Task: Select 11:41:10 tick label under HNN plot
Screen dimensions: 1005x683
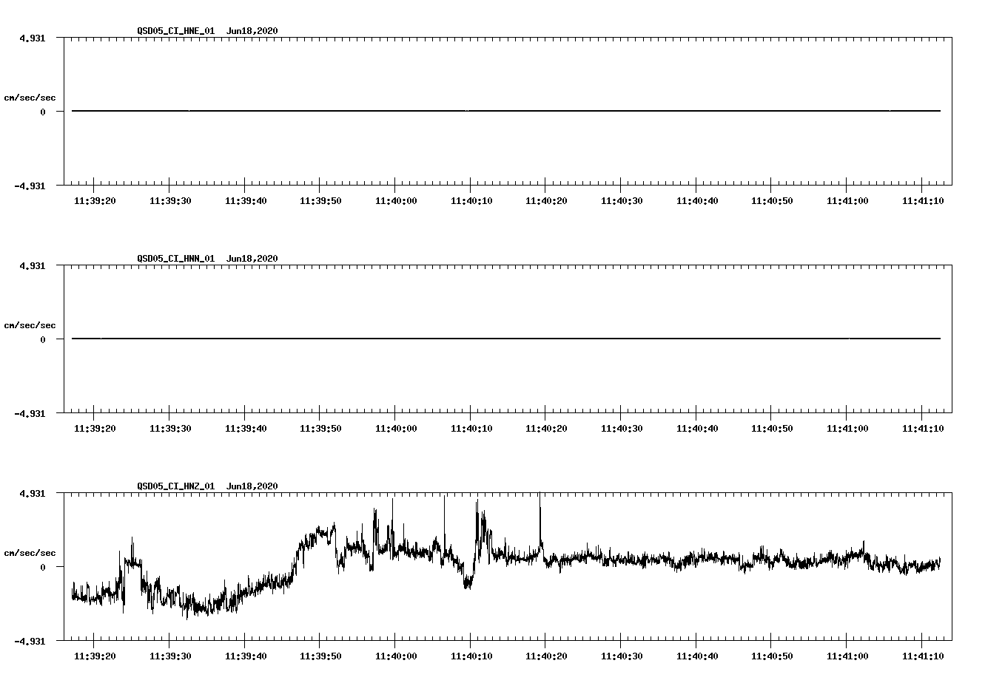Action: (x=923, y=429)
